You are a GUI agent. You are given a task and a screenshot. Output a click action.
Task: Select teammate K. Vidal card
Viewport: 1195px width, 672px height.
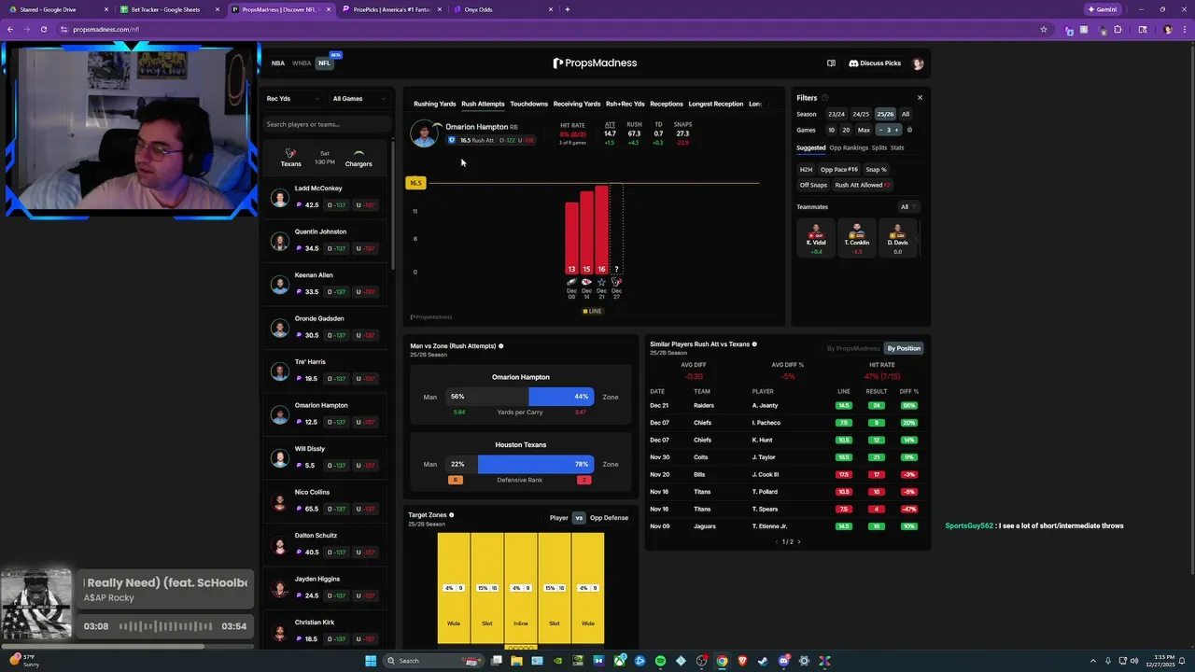click(816, 239)
